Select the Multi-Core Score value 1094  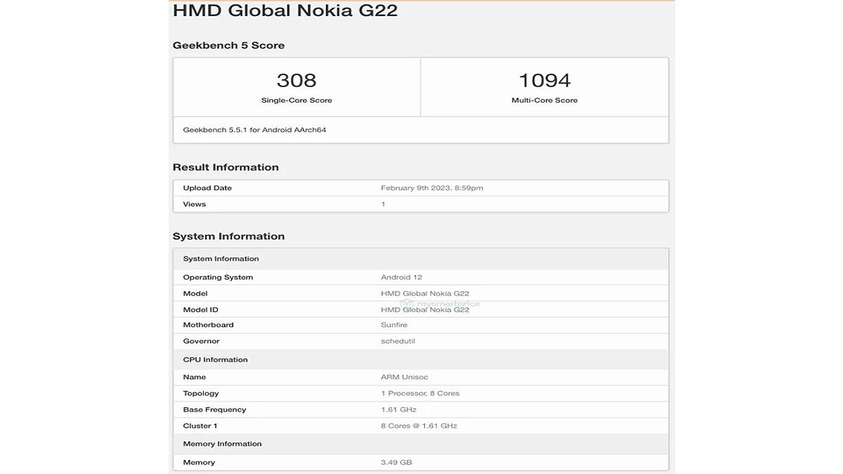tap(544, 79)
